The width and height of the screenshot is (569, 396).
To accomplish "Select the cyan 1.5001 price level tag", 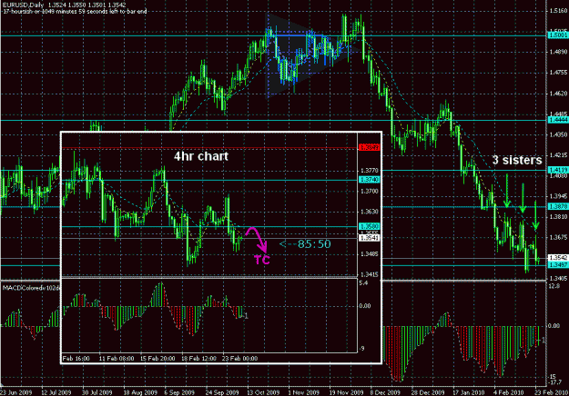I will [x=558, y=35].
